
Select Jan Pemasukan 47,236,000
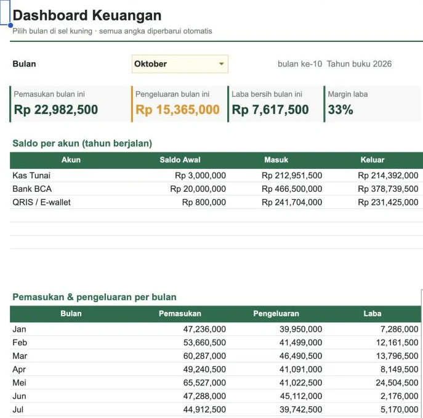tap(204, 329)
